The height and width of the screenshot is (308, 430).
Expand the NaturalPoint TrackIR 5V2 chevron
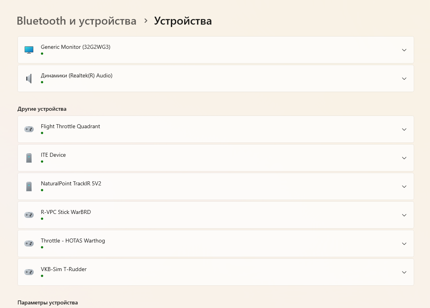[x=404, y=187]
